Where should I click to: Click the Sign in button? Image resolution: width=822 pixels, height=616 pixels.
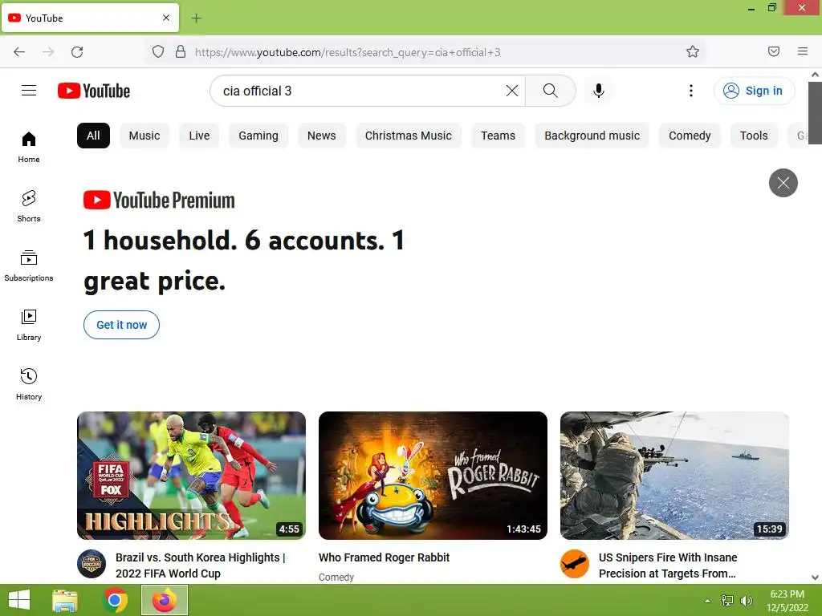[754, 91]
